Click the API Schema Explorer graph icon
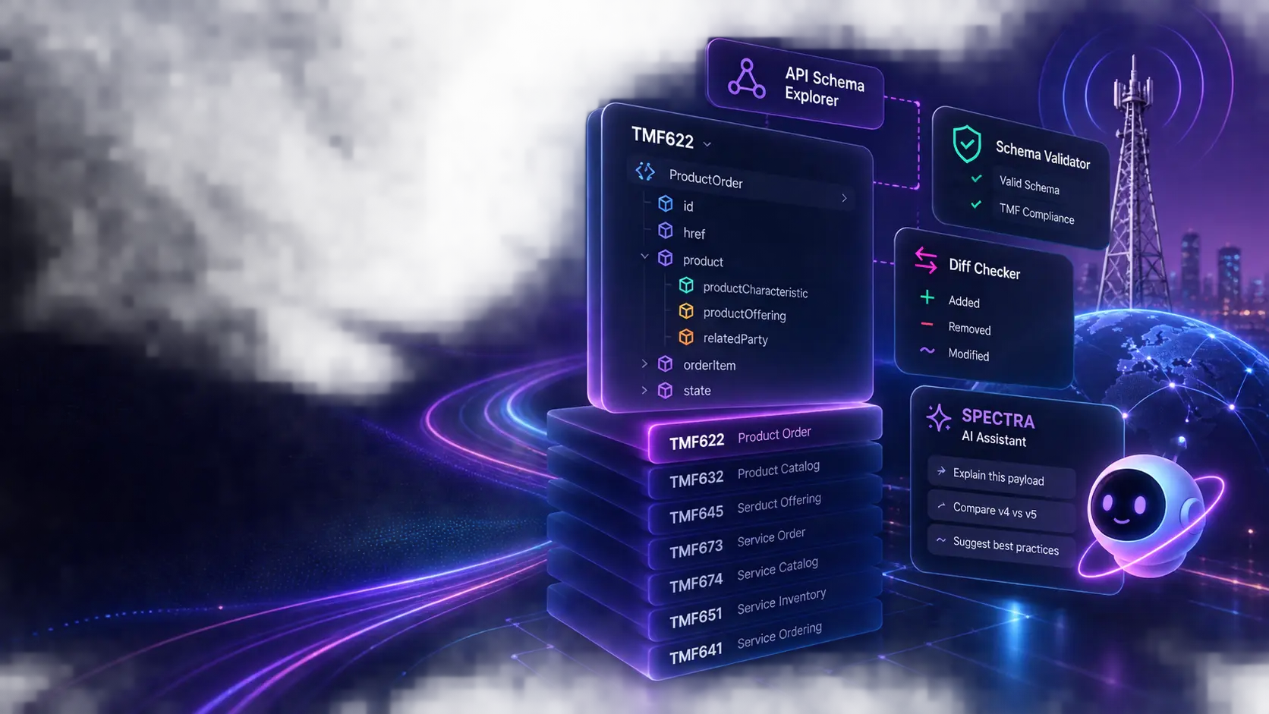This screenshot has height=714, width=1269. tap(746, 79)
